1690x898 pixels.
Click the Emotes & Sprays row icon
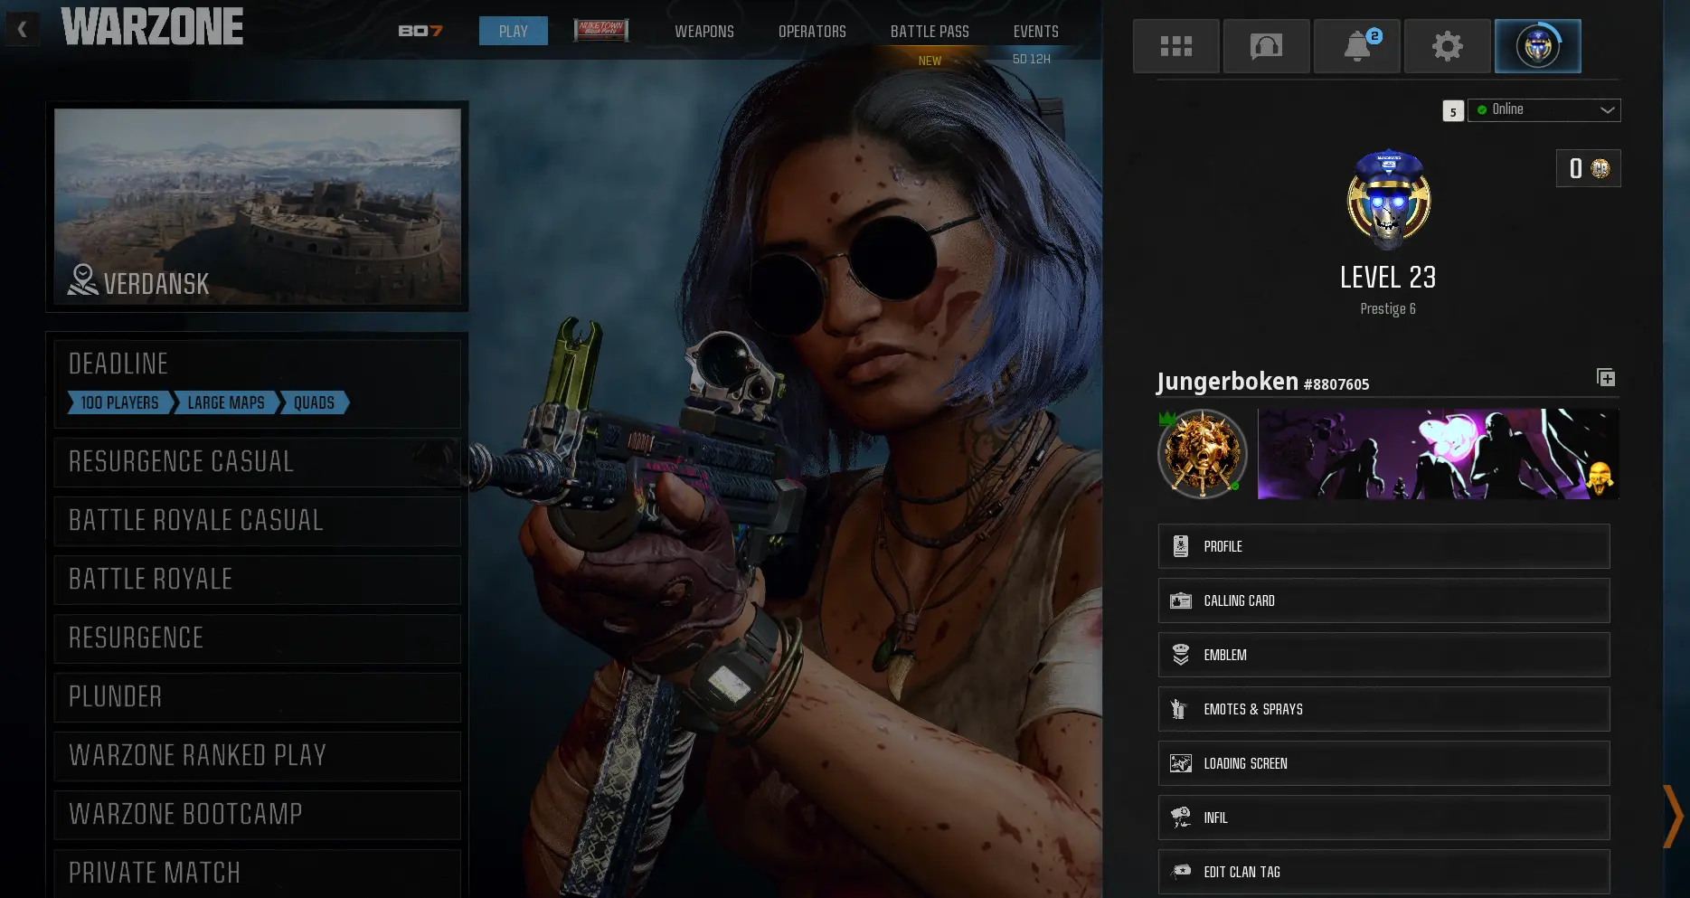click(x=1178, y=709)
